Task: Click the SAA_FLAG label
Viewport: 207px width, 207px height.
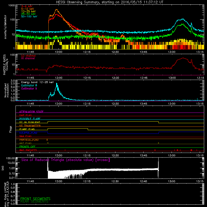Action: click(25, 136)
